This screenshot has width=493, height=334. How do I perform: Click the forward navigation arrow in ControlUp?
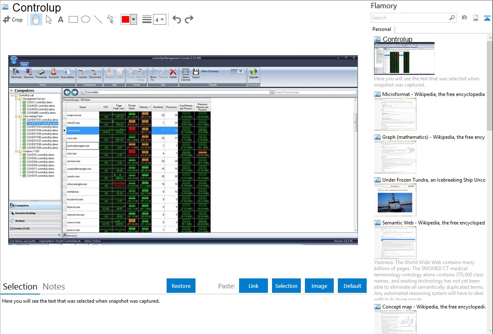74,92
